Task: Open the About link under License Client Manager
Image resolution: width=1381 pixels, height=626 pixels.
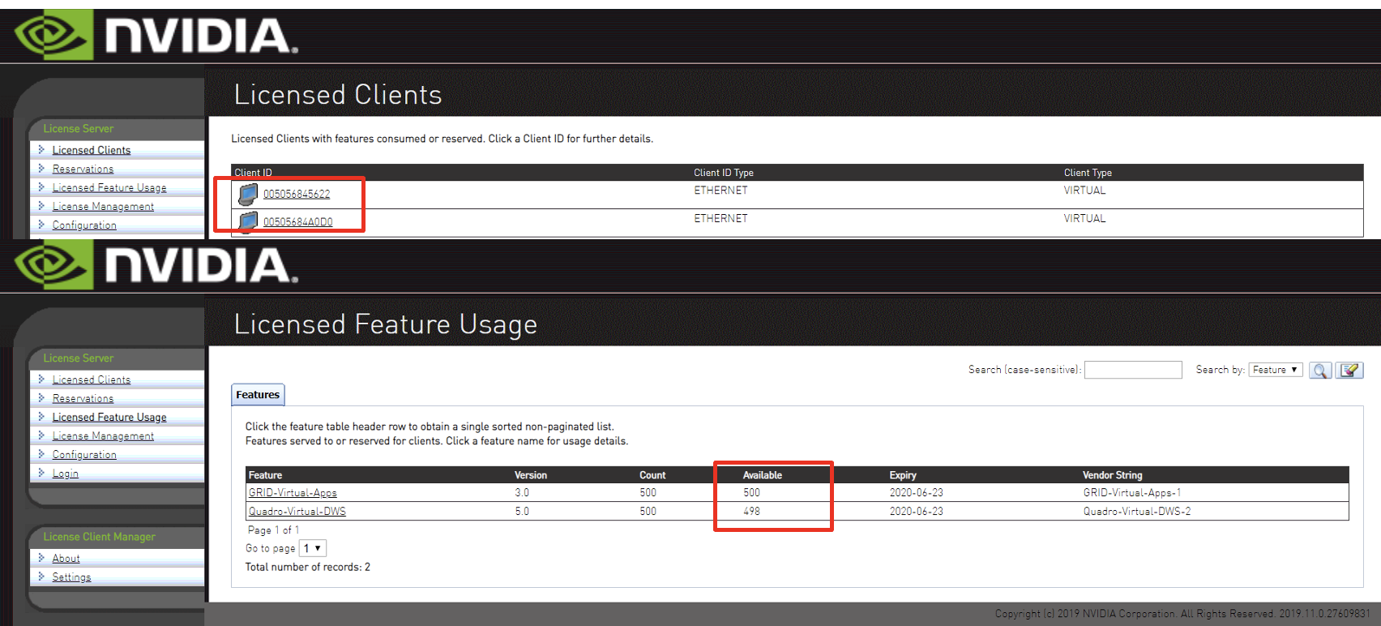Action: [x=66, y=558]
